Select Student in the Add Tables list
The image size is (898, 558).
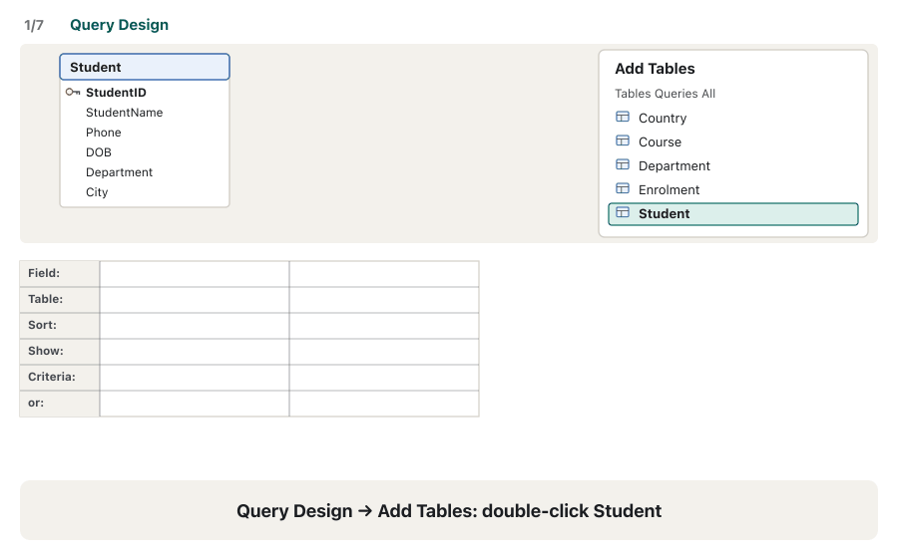point(733,214)
